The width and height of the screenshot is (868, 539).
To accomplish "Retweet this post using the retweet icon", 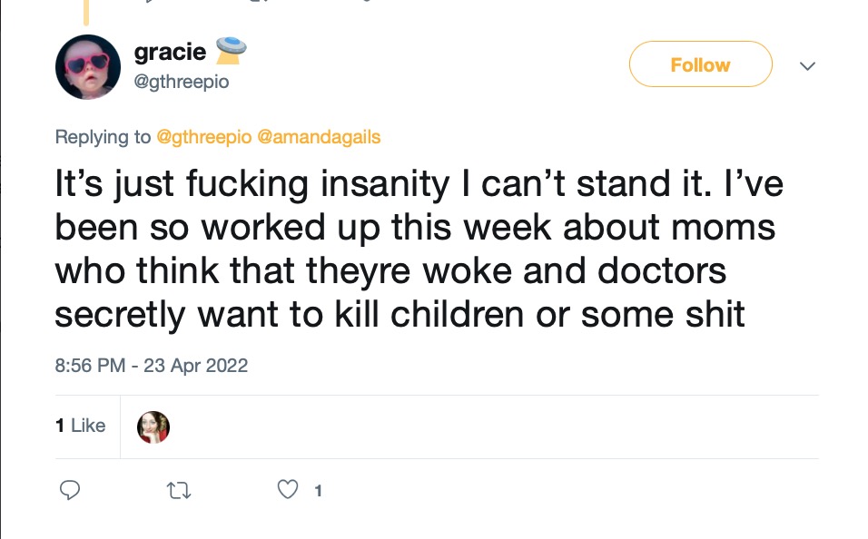I will 179,490.
